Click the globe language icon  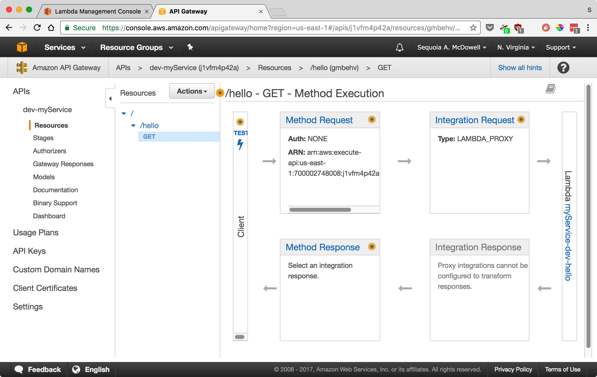coord(76,369)
